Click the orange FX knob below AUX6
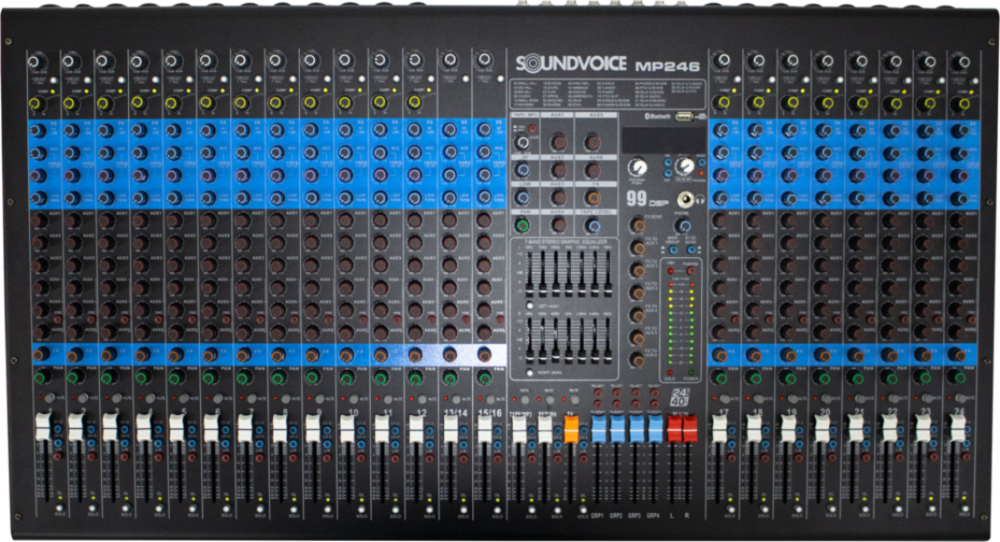 pos(593,197)
